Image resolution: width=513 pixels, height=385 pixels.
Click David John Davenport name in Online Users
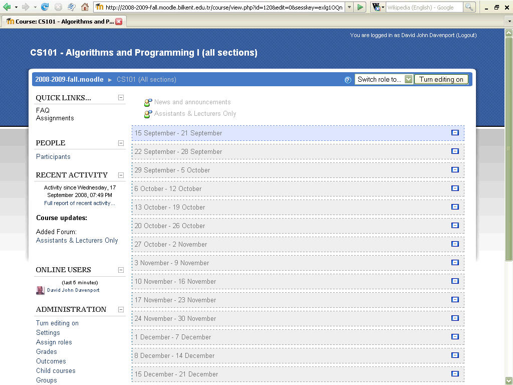click(73, 290)
